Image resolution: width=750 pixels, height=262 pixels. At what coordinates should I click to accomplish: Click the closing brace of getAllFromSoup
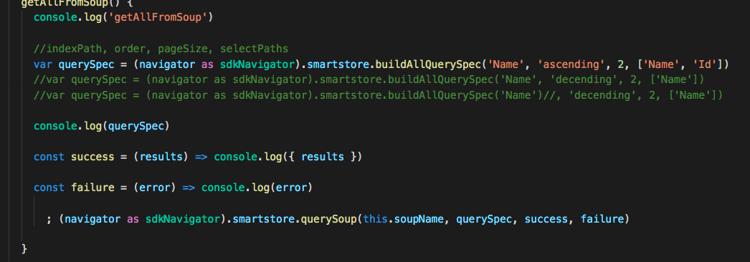point(24,248)
